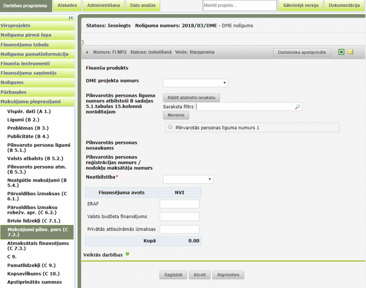Click the magnifier icon in Saraksta filtrs
Image resolution: width=366 pixels, height=288 pixels.
[298, 107]
